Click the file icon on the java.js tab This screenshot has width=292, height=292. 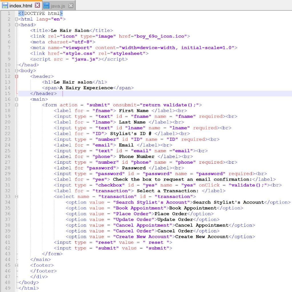point(46,5)
